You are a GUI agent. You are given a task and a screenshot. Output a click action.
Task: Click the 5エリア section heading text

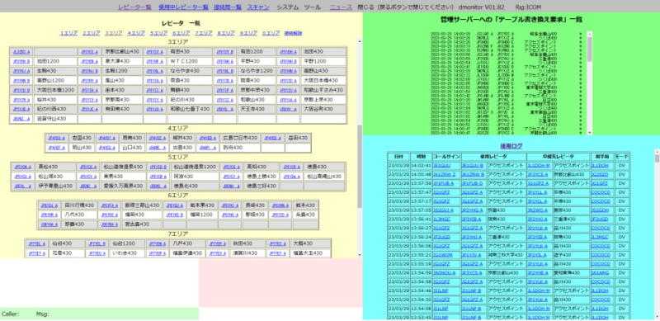tap(178, 158)
